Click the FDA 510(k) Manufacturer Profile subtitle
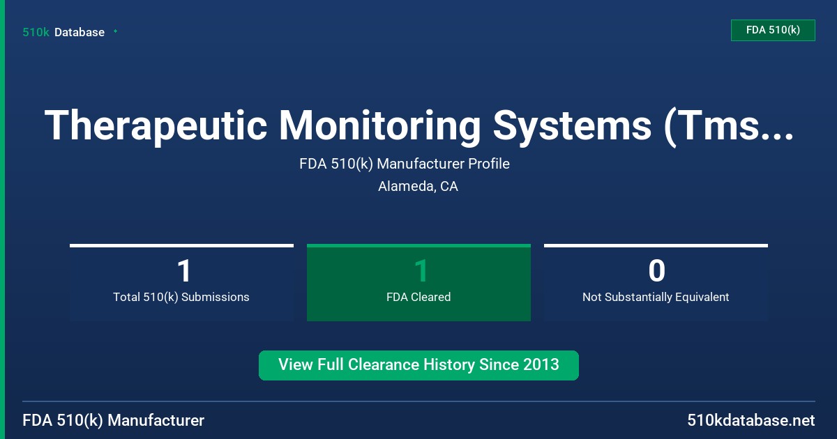The width and height of the screenshot is (837, 439). coord(405,164)
